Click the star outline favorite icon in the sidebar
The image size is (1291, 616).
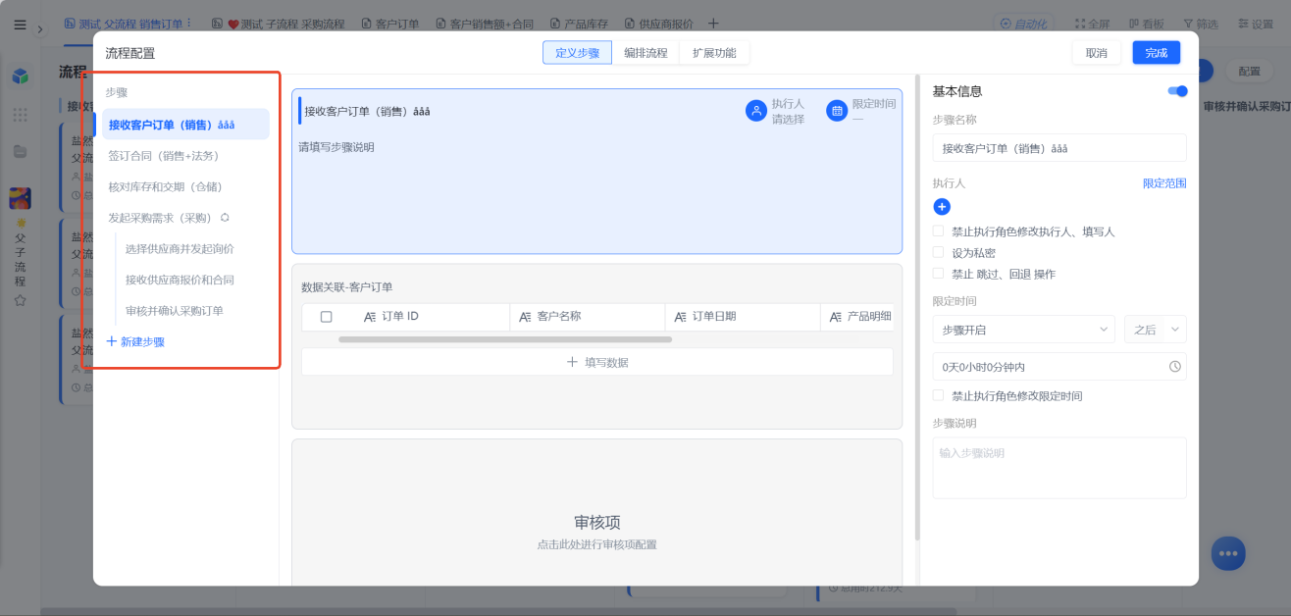pyautogui.click(x=20, y=300)
